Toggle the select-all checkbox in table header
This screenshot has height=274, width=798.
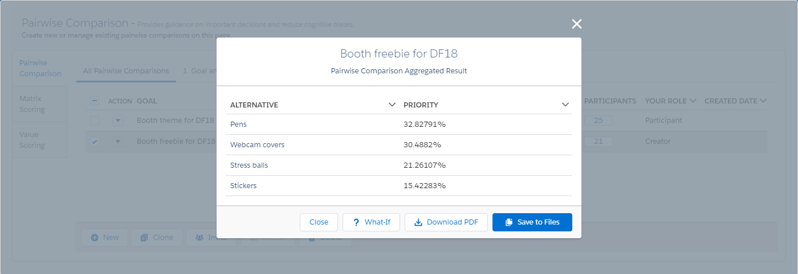coord(95,101)
